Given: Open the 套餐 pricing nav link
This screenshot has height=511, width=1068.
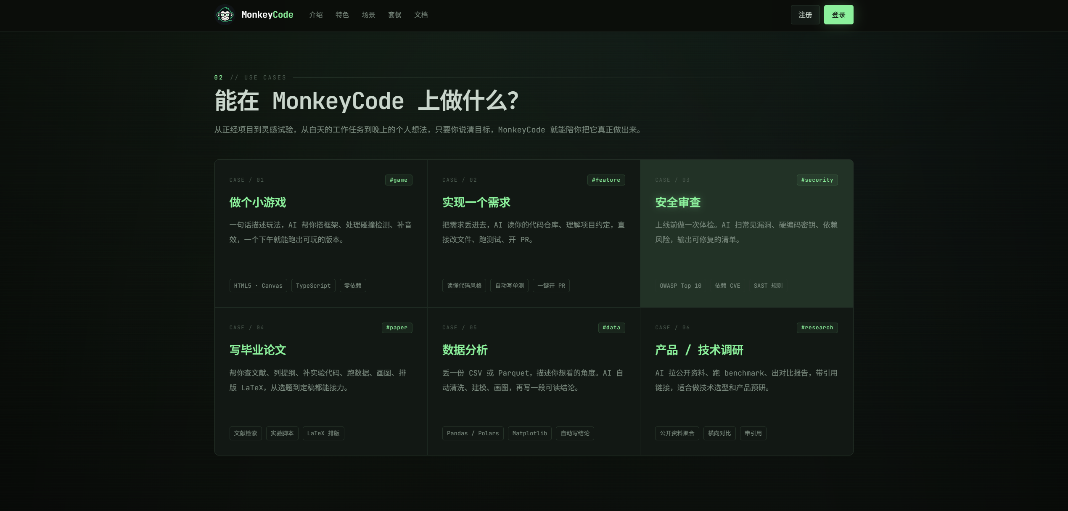Looking at the screenshot, I should point(394,15).
